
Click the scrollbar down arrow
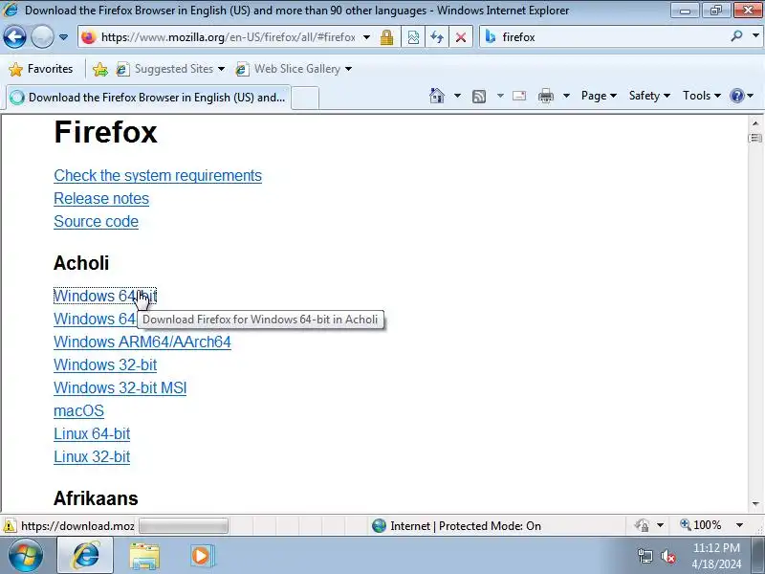pos(755,503)
